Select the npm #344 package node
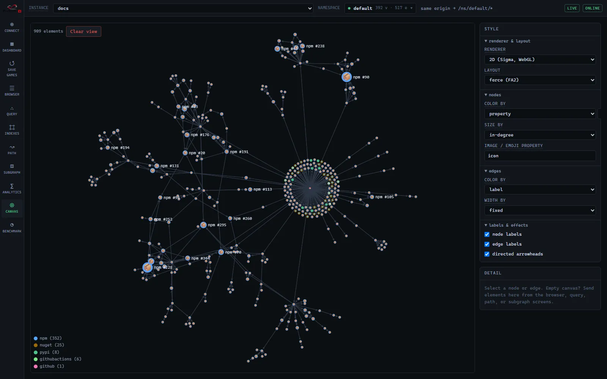Viewport: 607px width, 379px height. pyautogui.click(x=187, y=258)
